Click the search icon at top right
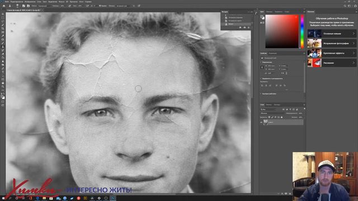 click(345, 6)
